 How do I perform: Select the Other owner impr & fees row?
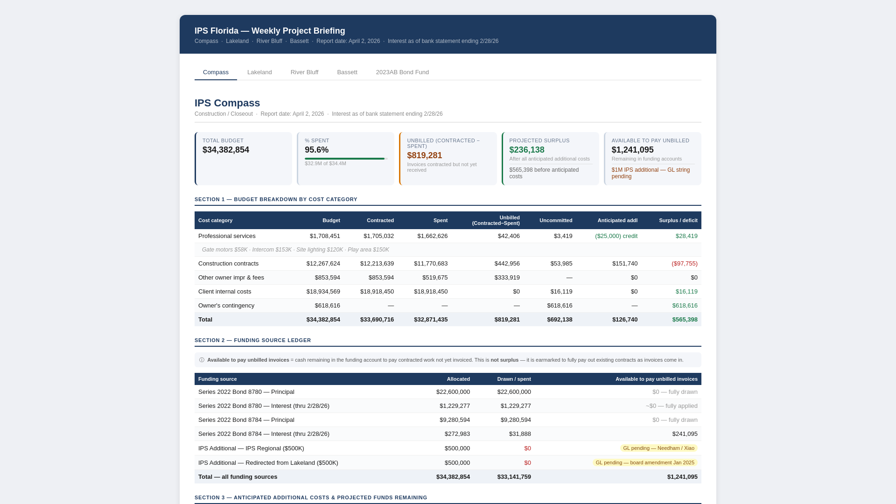pyautogui.click(x=448, y=278)
